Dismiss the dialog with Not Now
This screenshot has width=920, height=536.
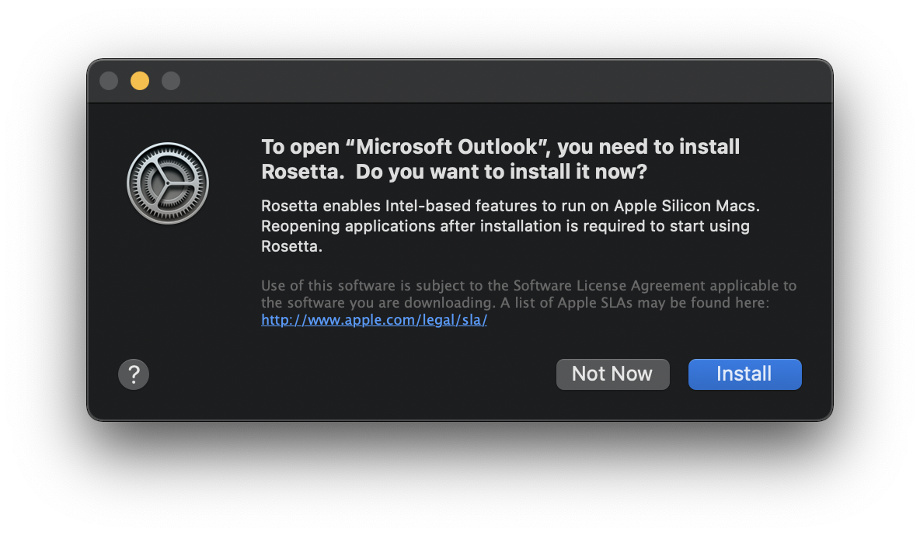click(612, 374)
